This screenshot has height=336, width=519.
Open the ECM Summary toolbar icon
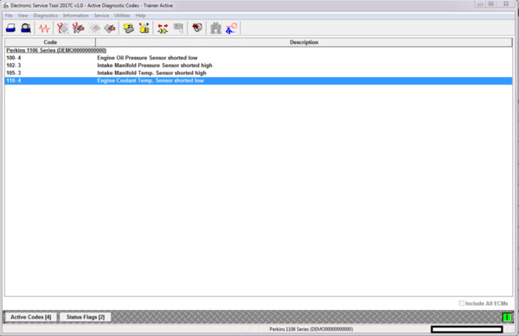(x=128, y=29)
